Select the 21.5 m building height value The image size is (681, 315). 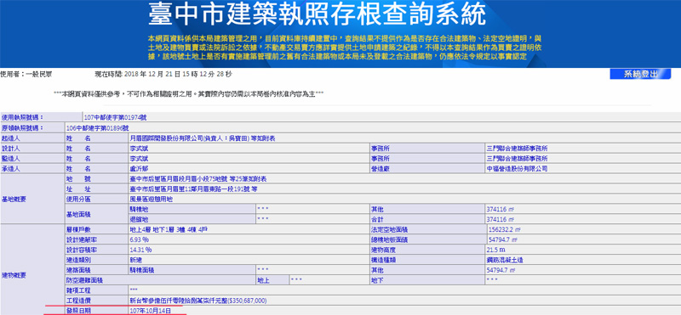(496, 250)
